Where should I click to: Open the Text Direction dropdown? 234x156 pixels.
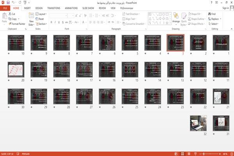pyautogui.click(x=131, y=14)
